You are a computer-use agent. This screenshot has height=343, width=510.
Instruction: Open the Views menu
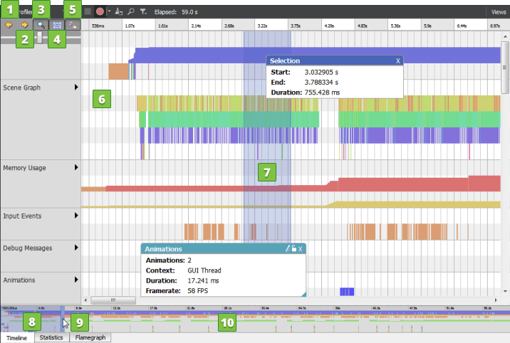coord(499,12)
